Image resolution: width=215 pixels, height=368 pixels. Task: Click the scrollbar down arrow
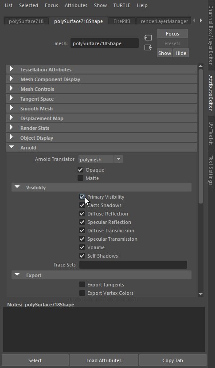pos(200,294)
